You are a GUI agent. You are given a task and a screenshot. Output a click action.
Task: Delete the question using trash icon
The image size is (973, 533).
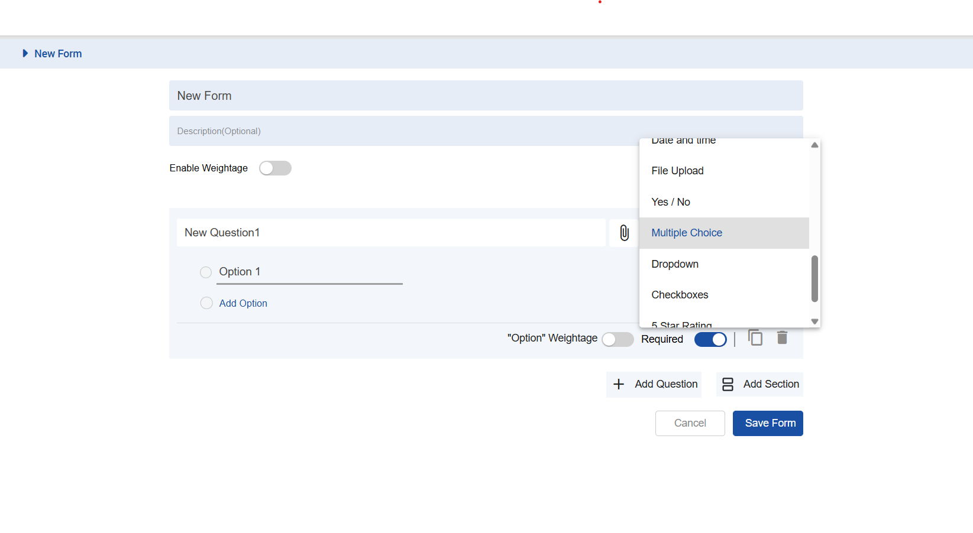pos(782,337)
